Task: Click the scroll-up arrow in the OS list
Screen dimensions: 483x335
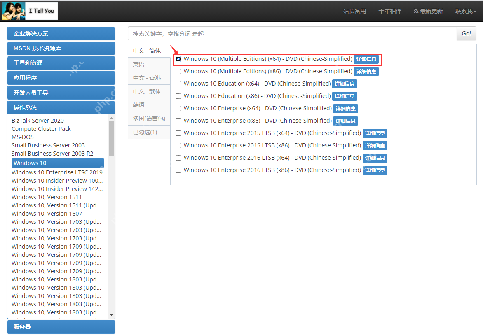Action: 112,118
